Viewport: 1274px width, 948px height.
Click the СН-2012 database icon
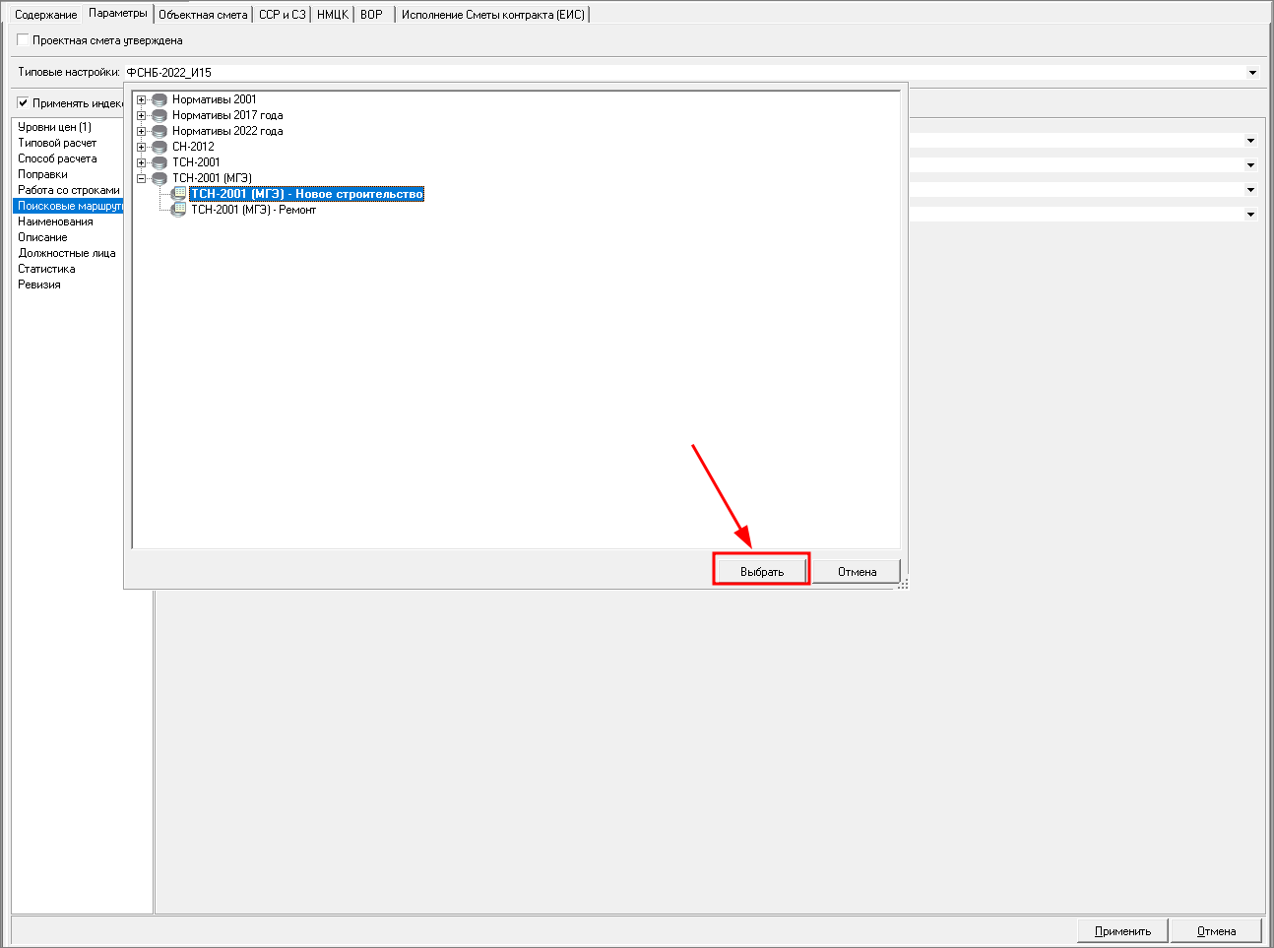pyautogui.click(x=159, y=147)
